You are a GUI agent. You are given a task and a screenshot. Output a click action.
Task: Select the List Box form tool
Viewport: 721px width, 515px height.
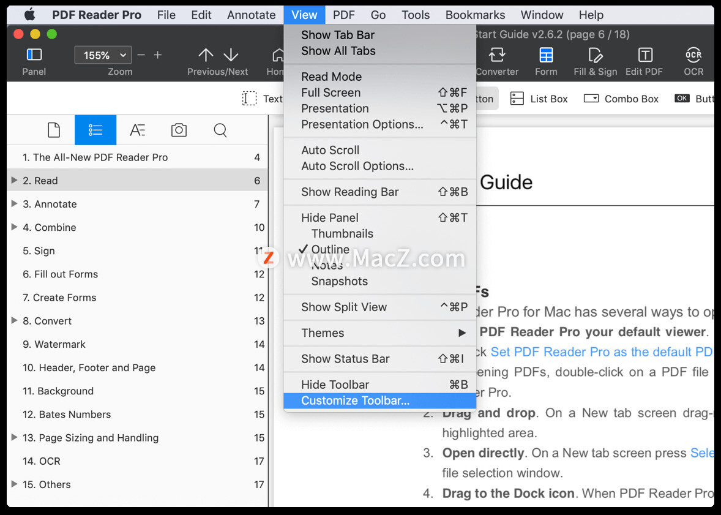pyautogui.click(x=539, y=99)
